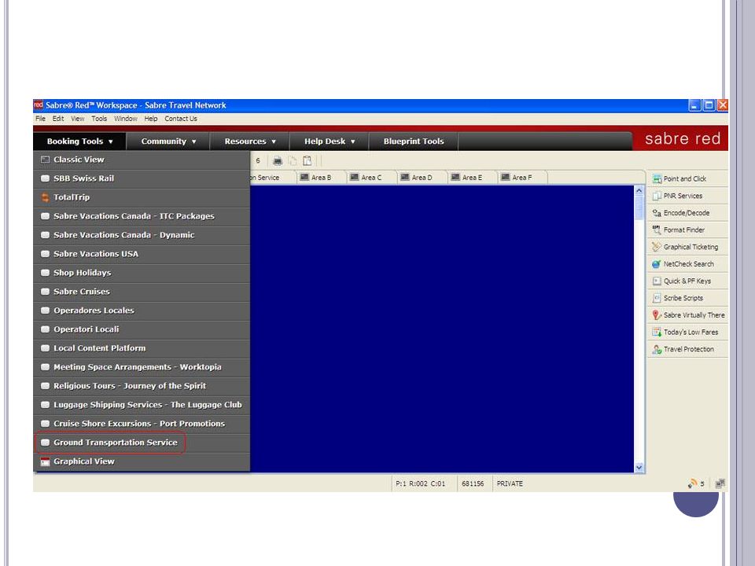Close the Sabre Red Workspace window
Screen dimensions: 755x566
(722, 105)
